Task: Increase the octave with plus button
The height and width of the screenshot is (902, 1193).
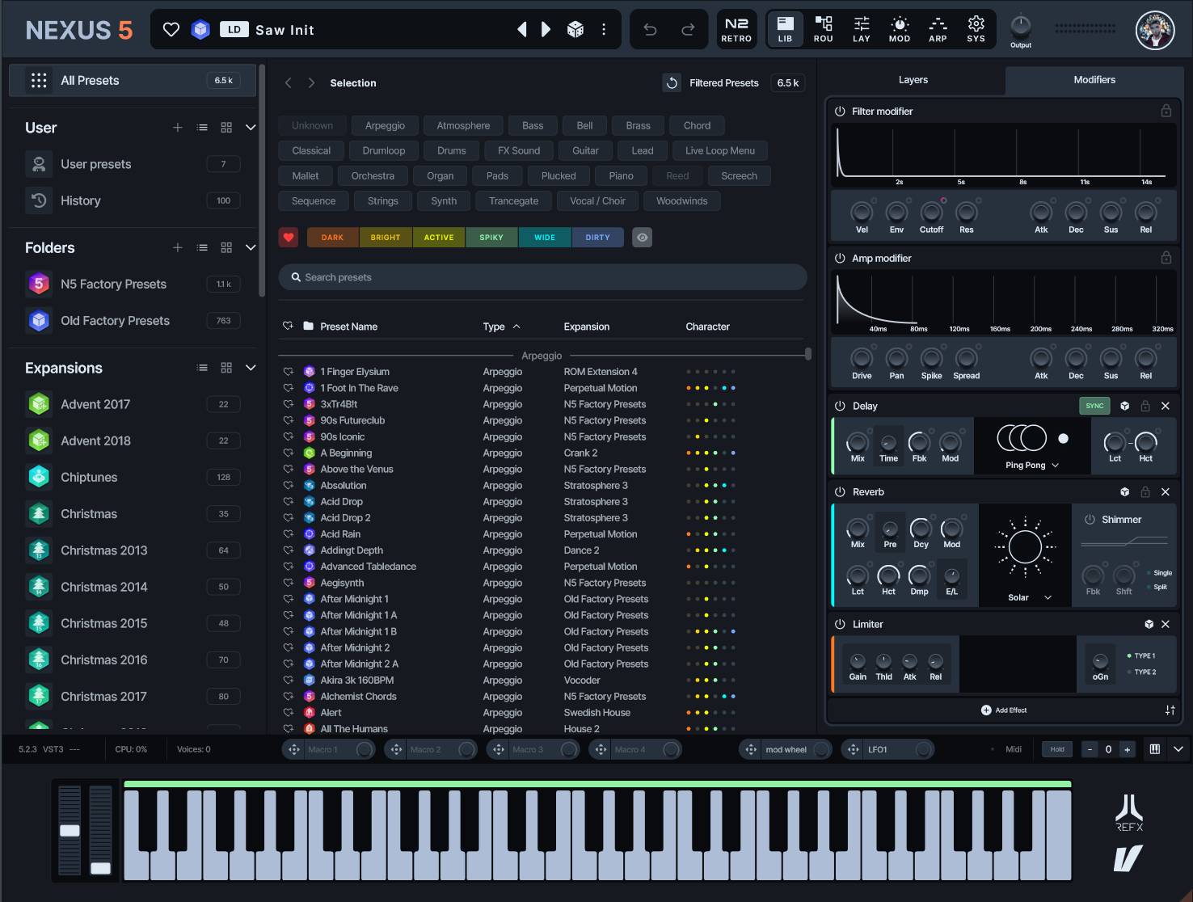Action: 1127,749
